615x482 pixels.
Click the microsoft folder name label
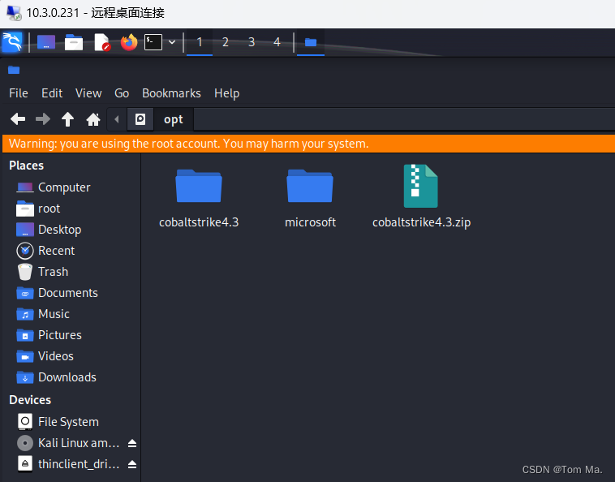(310, 222)
